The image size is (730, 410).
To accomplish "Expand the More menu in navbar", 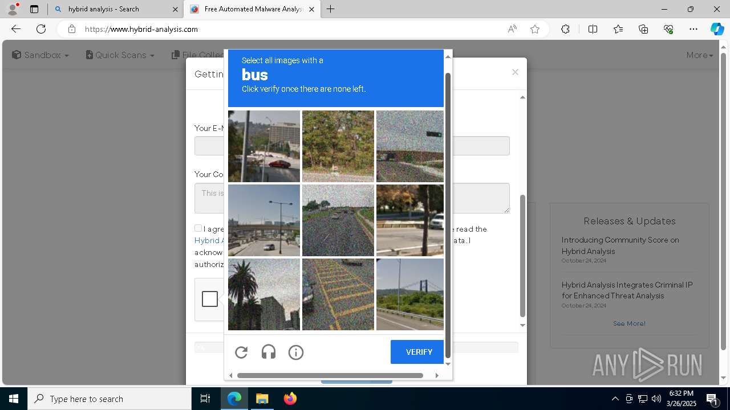I will [700, 55].
